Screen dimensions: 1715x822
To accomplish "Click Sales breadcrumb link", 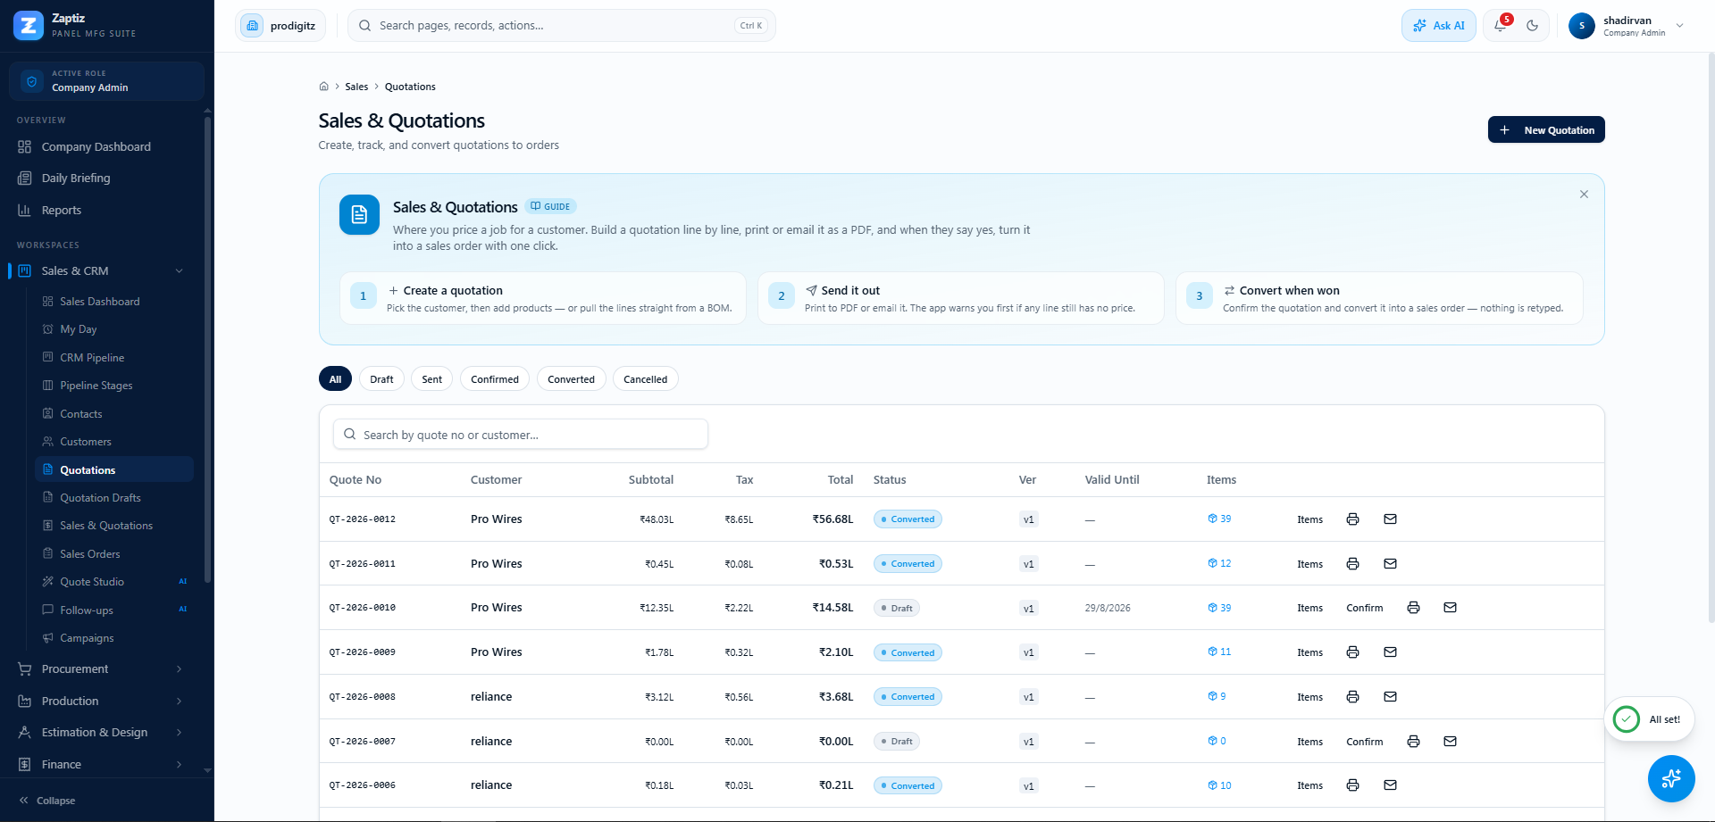I will point(356,87).
